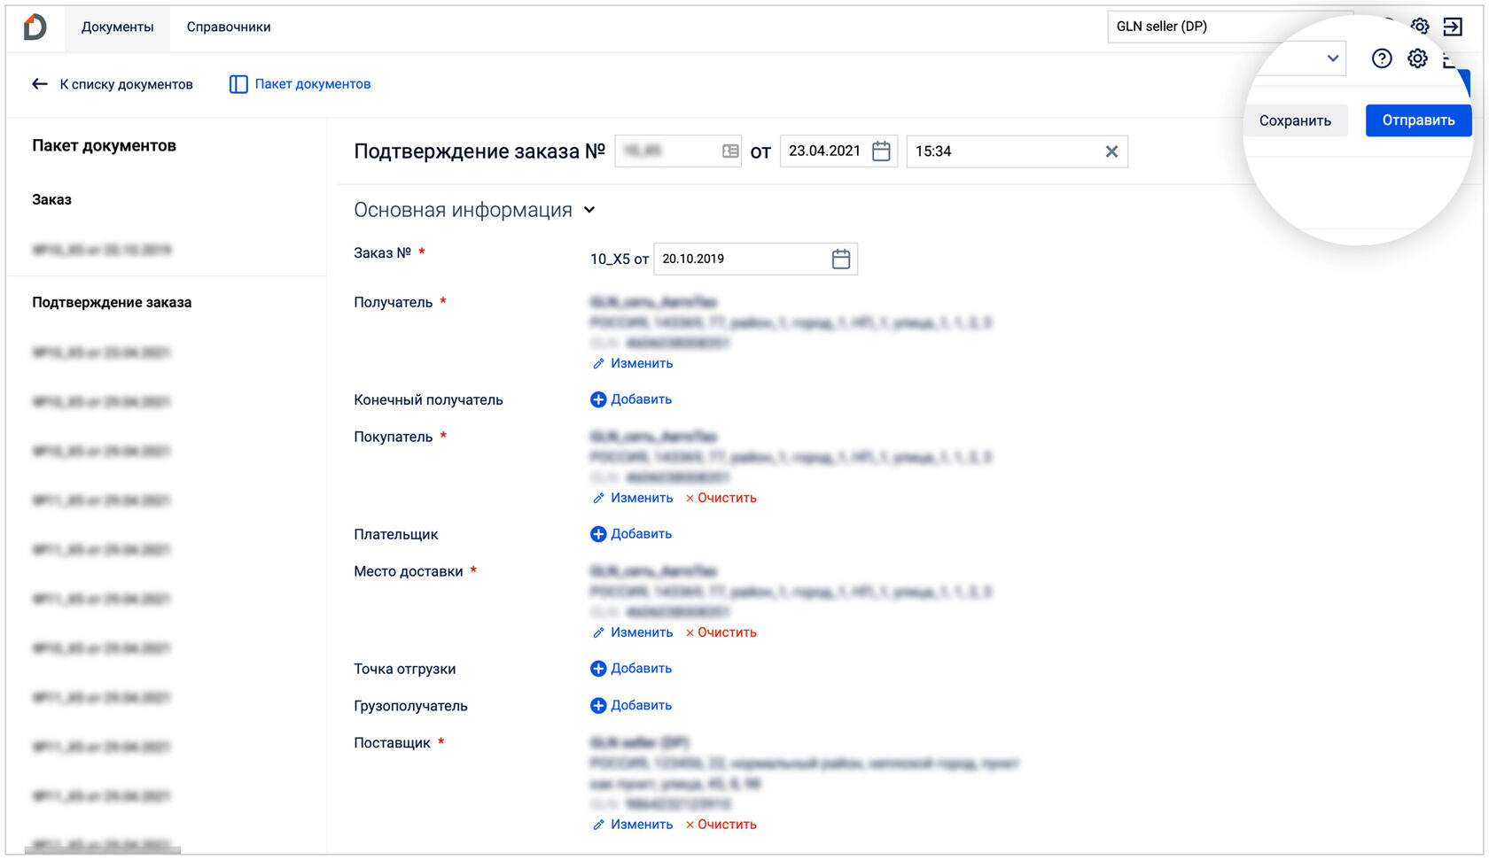The height and width of the screenshot is (868, 1489).
Task: Collapse the Основная информация section
Action: point(589,210)
